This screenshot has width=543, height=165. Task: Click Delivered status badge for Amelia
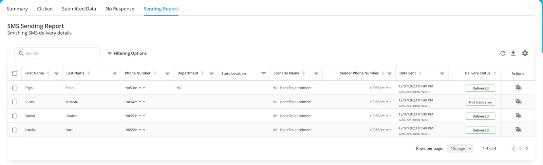pos(481,130)
